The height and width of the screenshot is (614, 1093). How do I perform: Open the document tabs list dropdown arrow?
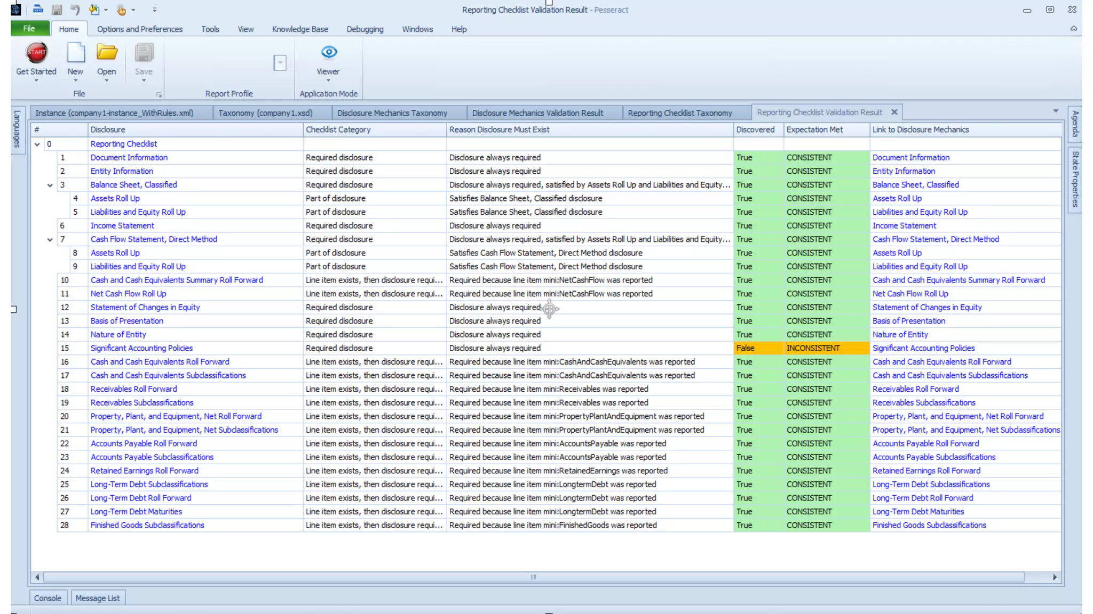(x=1056, y=111)
